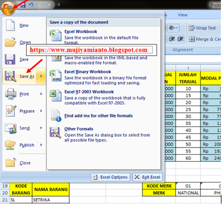Select the KODE BARANG header cell
The width and height of the screenshot is (222, 208).
click(x=21, y=189)
